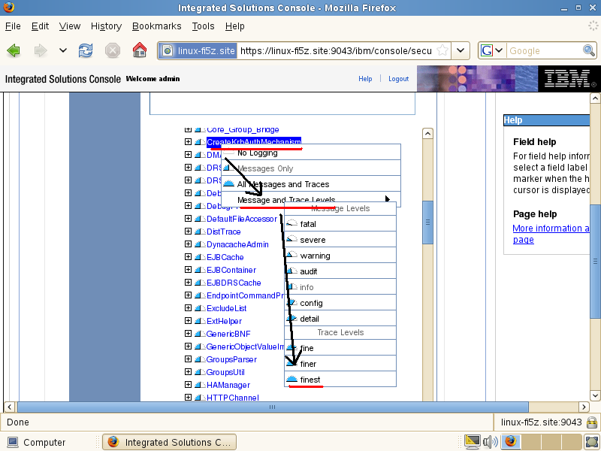Screen dimensions: 601x451
Task: Expand the CreateKrbAuthMechanism tree node
Action: point(188,141)
